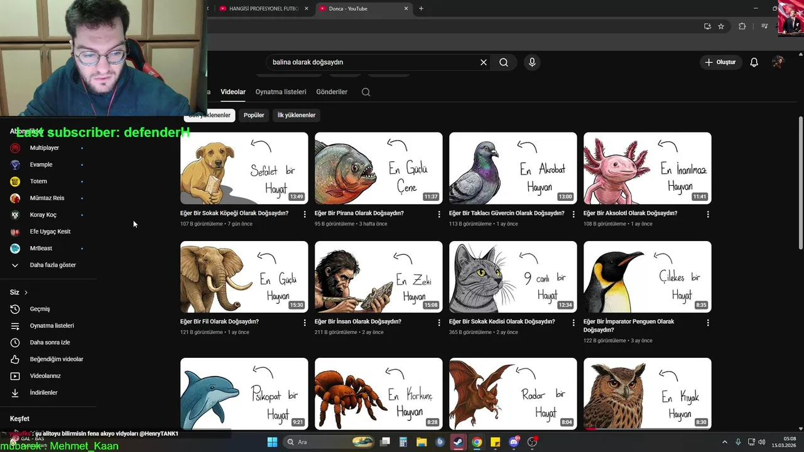Open the account avatar menu
The height and width of the screenshot is (452, 804).
(x=778, y=62)
